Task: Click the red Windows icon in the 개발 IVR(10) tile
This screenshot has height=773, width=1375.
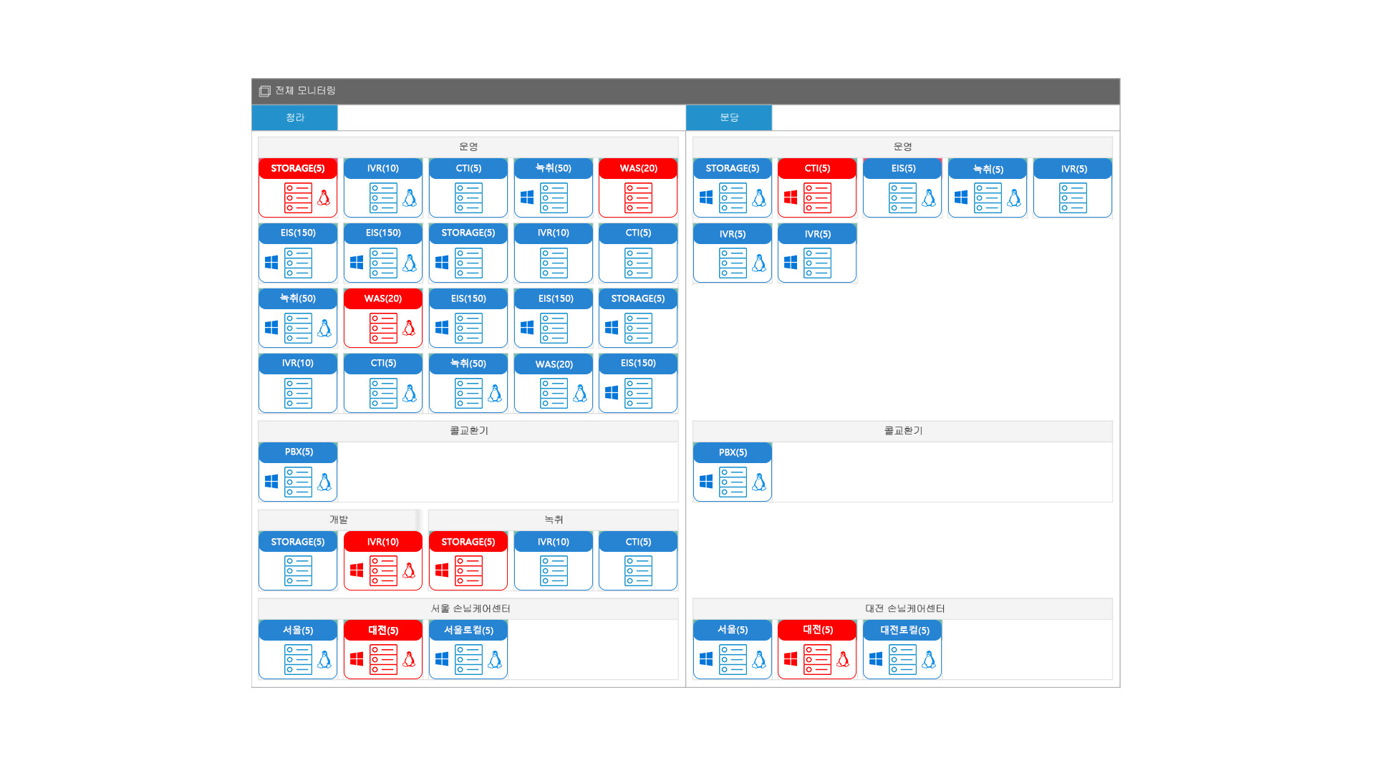Action: pos(357,570)
